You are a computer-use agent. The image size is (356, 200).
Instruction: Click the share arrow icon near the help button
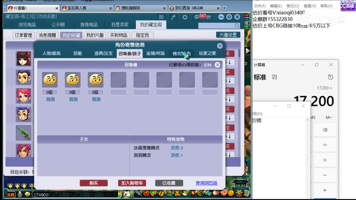173,17
